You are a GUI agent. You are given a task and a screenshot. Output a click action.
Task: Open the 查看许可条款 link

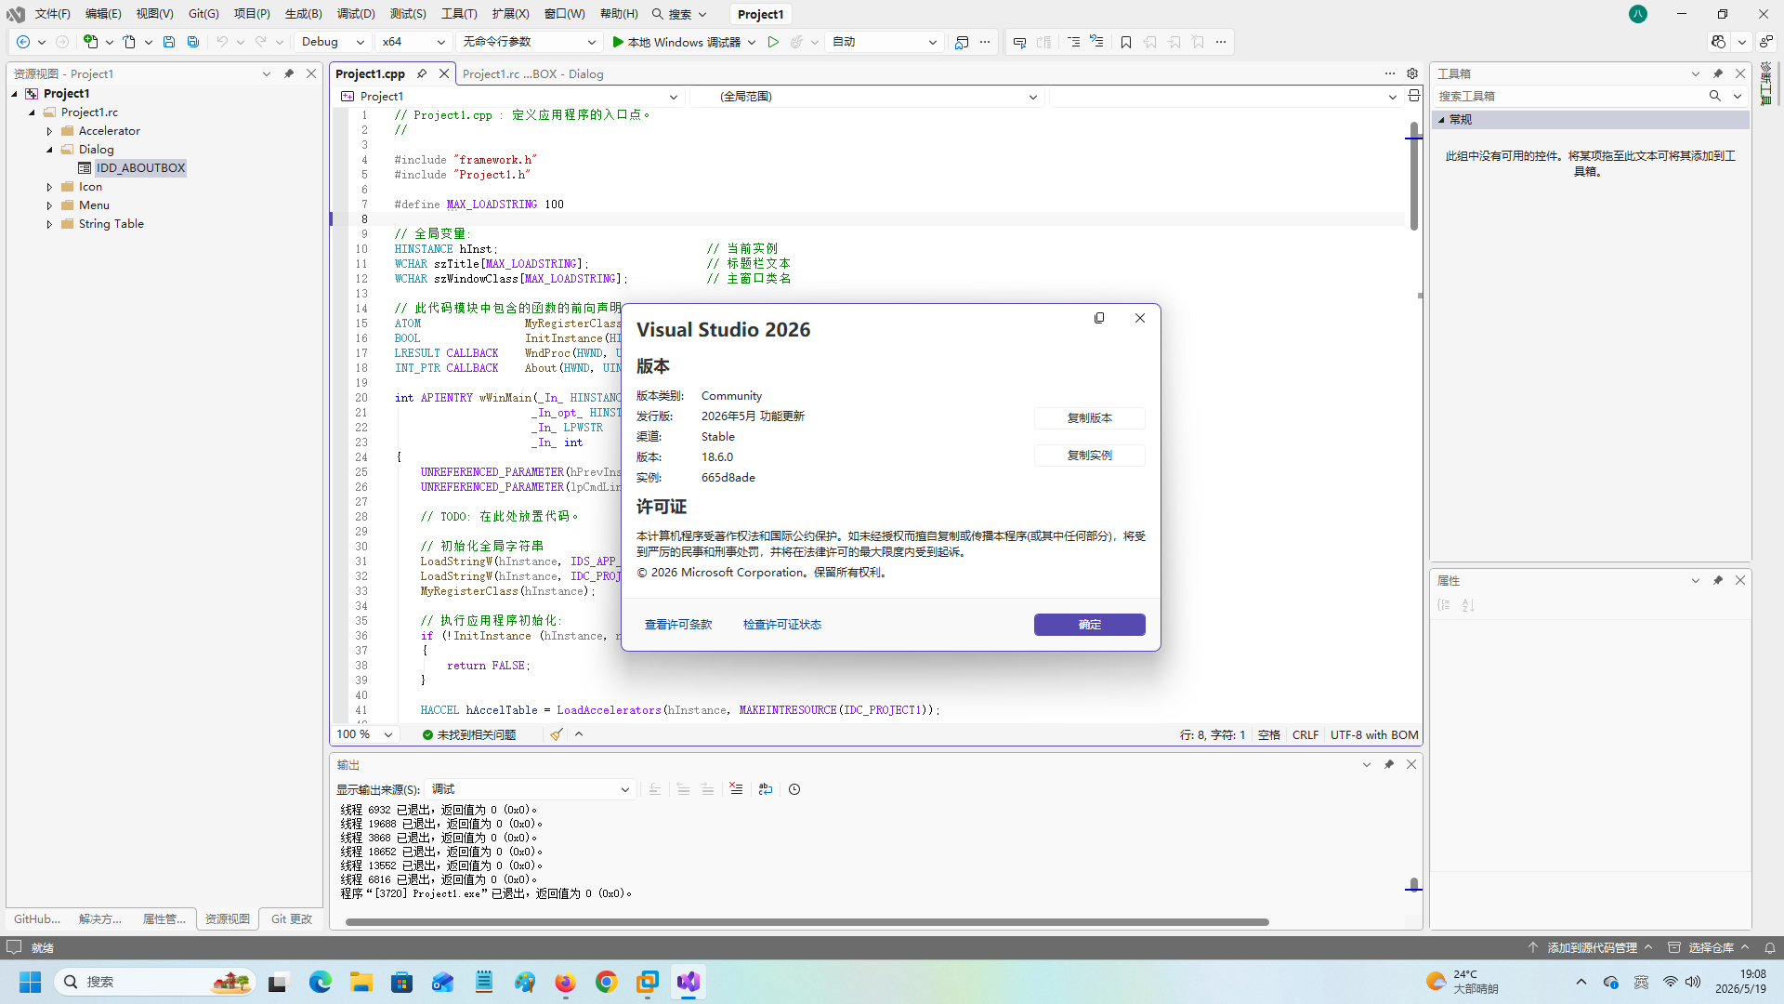click(x=678, y=625)
